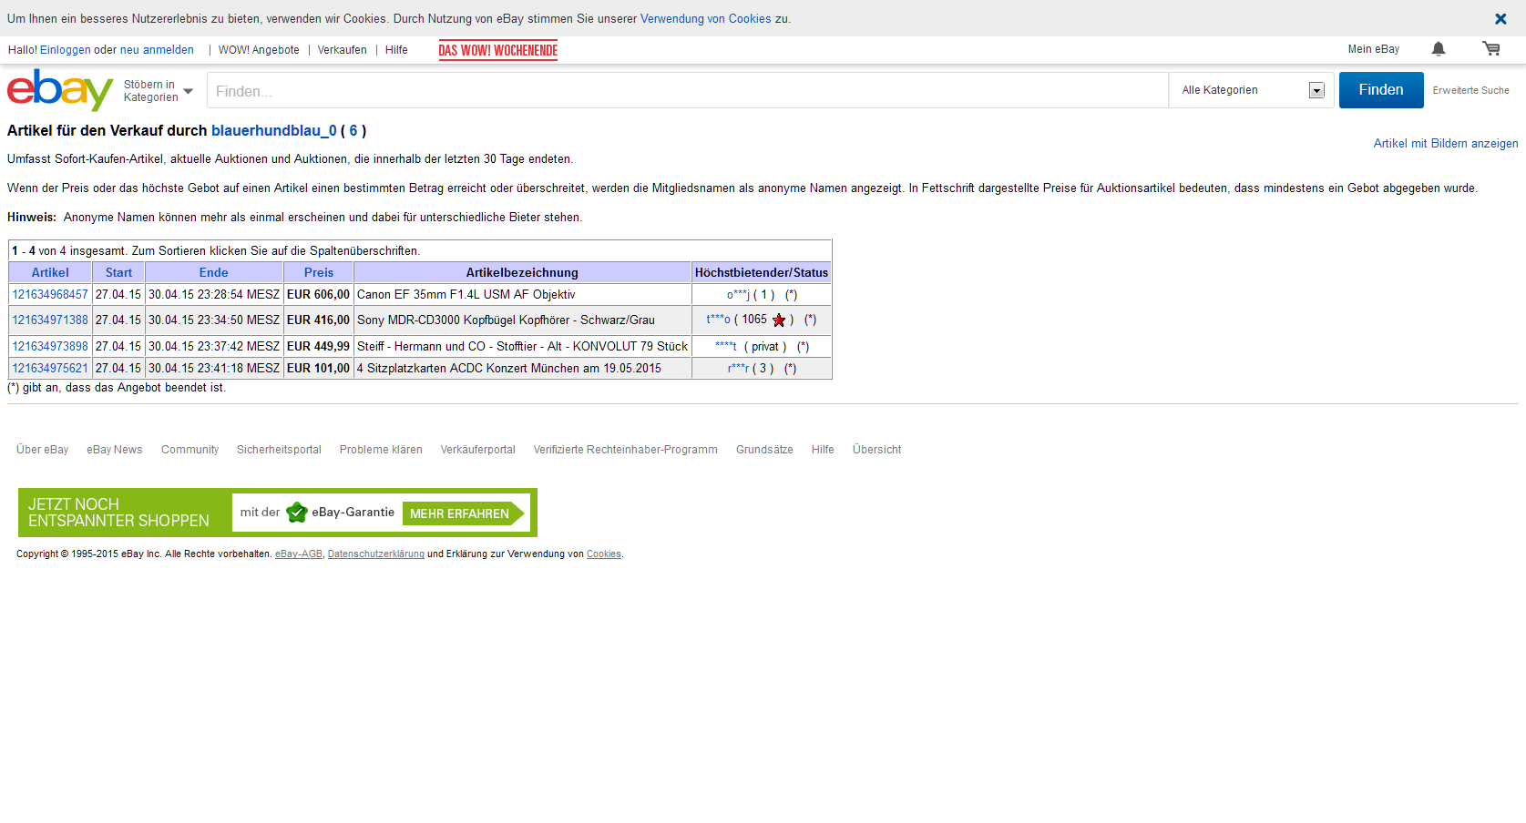Sort by the Ende column
The image size is (1526, 823).
tap(214, 272)
